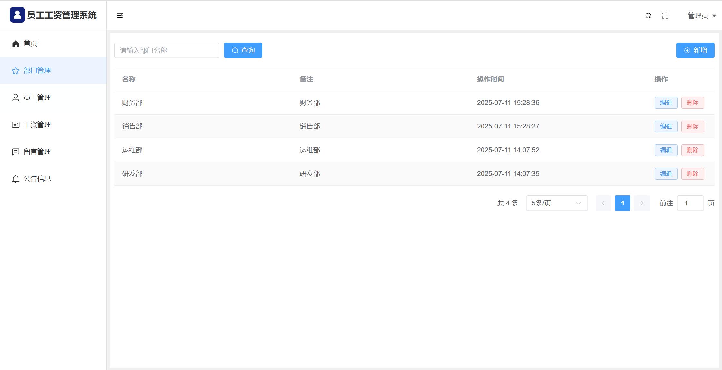
Task: Click the 前往 page number input
Action: point(690,203)
